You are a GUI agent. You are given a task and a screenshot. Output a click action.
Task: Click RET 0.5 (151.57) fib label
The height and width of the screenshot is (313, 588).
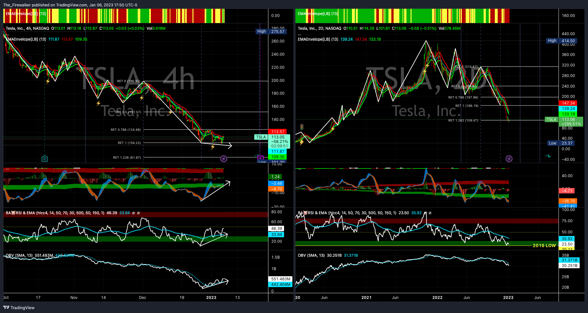click(x=128, y=112)
